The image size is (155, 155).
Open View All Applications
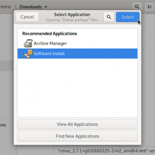(x=77, y=124)
